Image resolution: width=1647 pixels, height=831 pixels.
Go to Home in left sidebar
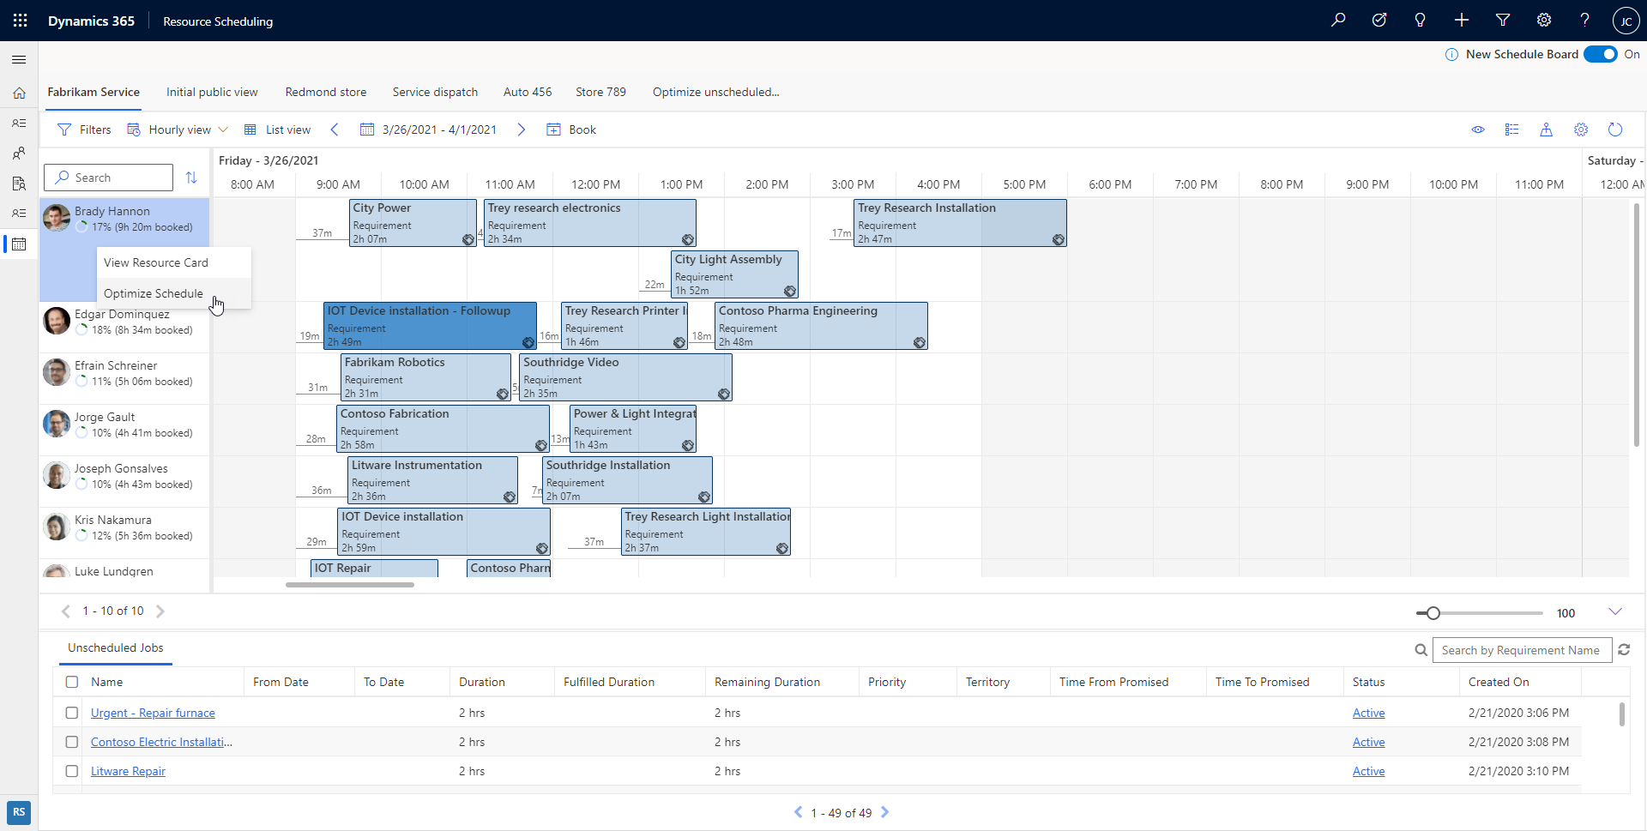pyautogui.click(x=19, y=93)
